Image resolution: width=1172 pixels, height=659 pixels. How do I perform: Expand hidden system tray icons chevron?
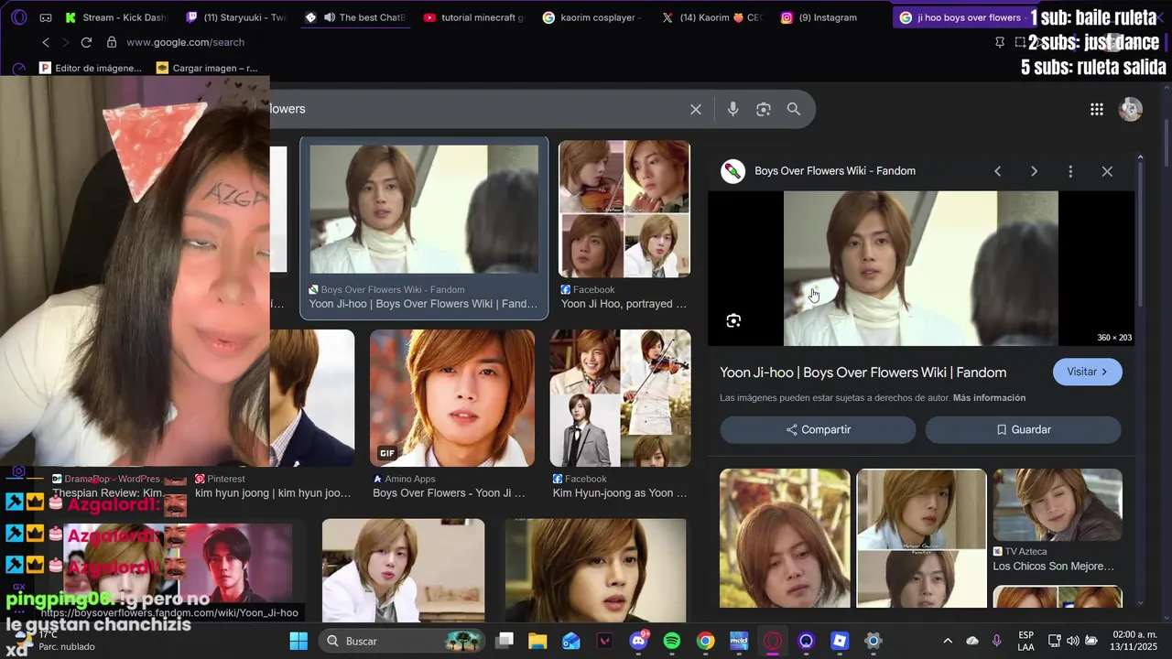click(948, 641)
